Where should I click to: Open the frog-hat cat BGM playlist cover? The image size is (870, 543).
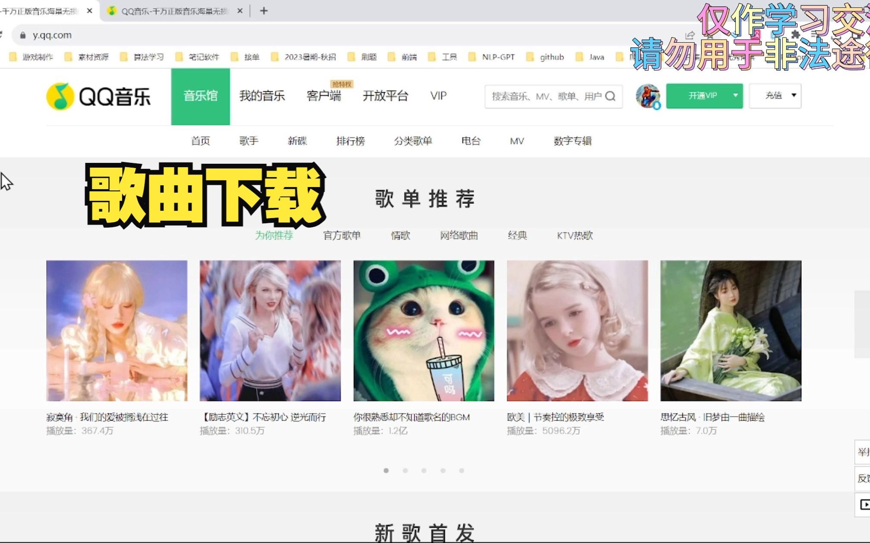(424, 331)
